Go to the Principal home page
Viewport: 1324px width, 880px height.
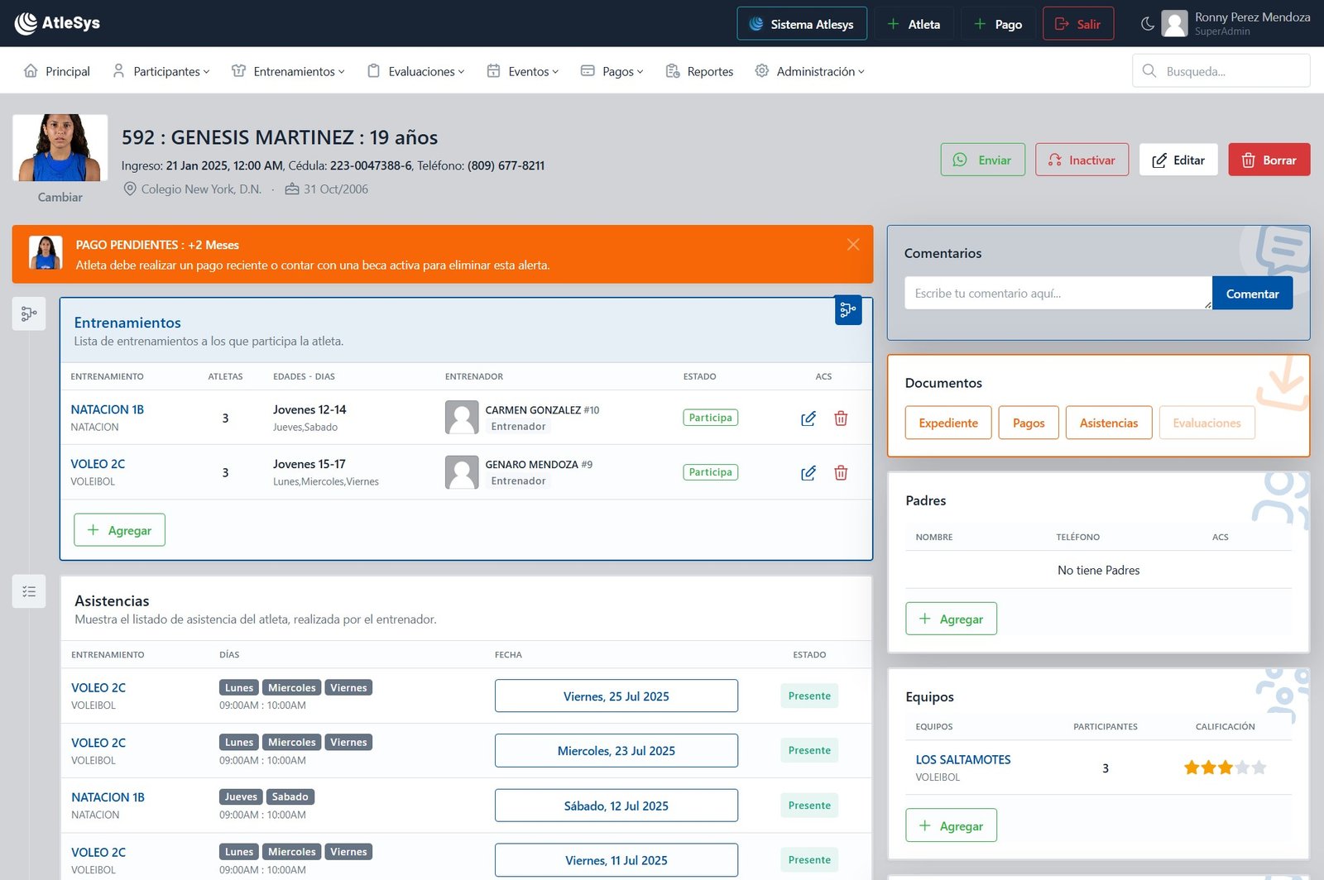pyautogui.click(x=57, y=71)
